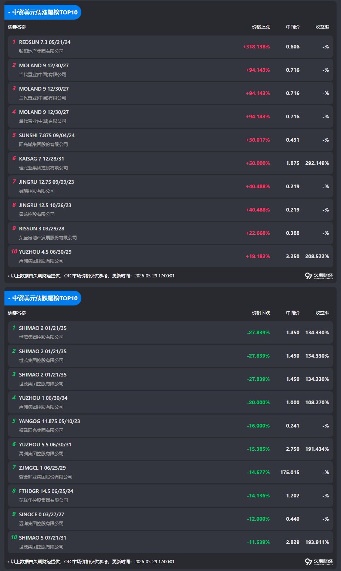
Task: Click the 193.911% yield value
Action: (x=317, y=543)
